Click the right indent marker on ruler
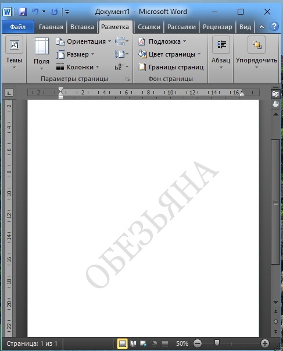Image resolution: width=283 pixels, height=351 pixels. (x=242, y=93)
